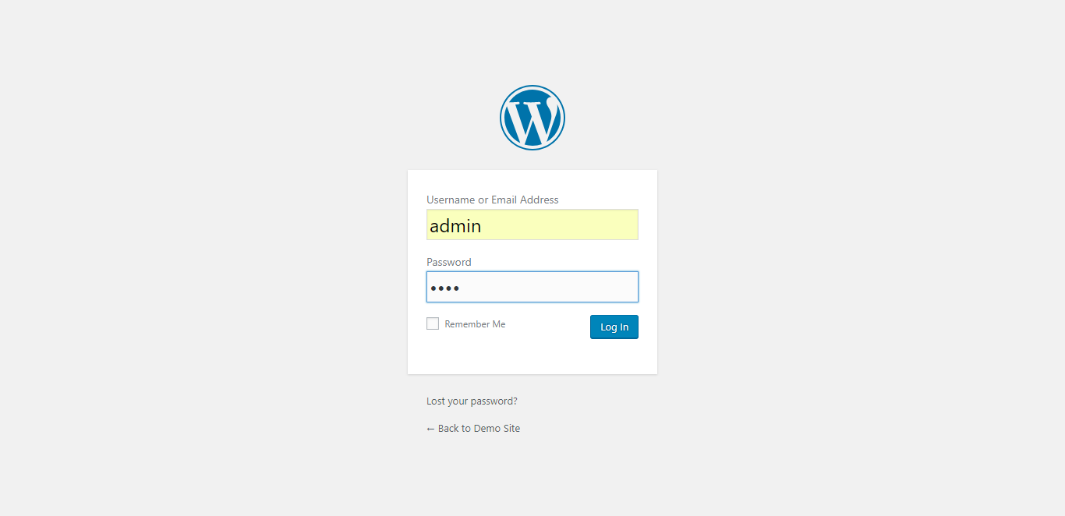Screen dimensions: 1065x516
Task: Click the left arrow before Back to Demo Site
Action: pyautogui.click(x=430, y=429)
